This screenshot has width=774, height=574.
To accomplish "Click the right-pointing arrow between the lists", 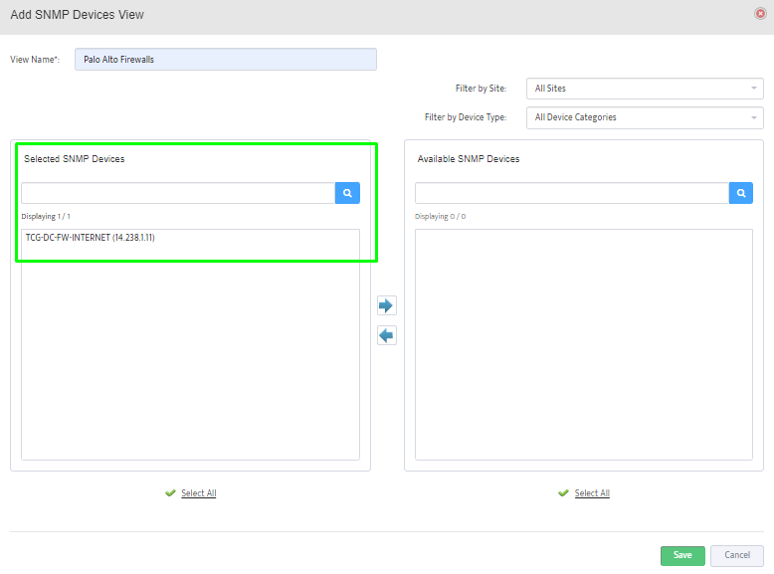I will pyautogui.click(x=387, y=305).
